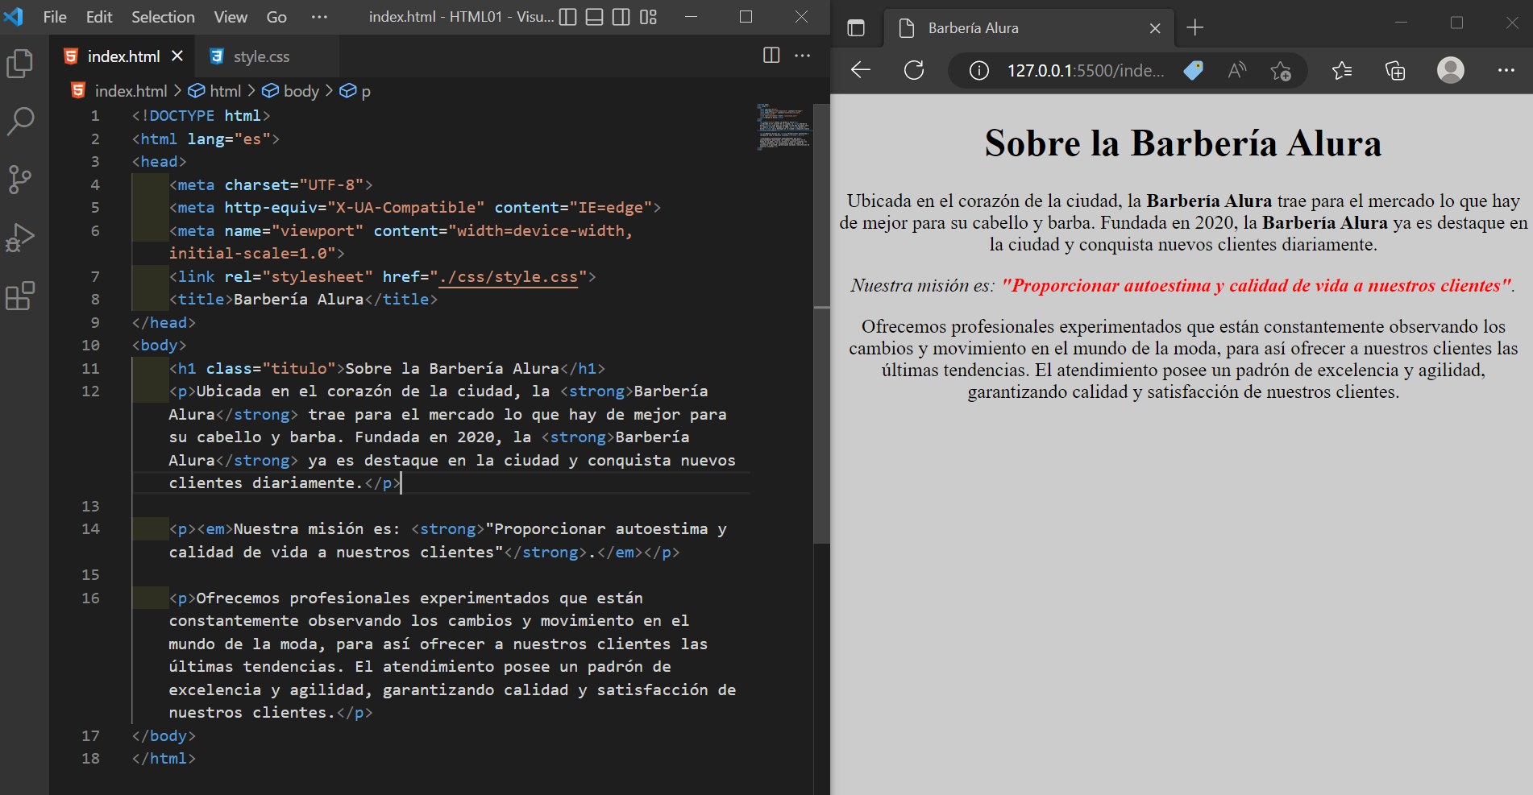The image size is (1533, 795).
Task: Click the Edge address bar URL
Action: pyautogui.click(x=1086, y=71)
